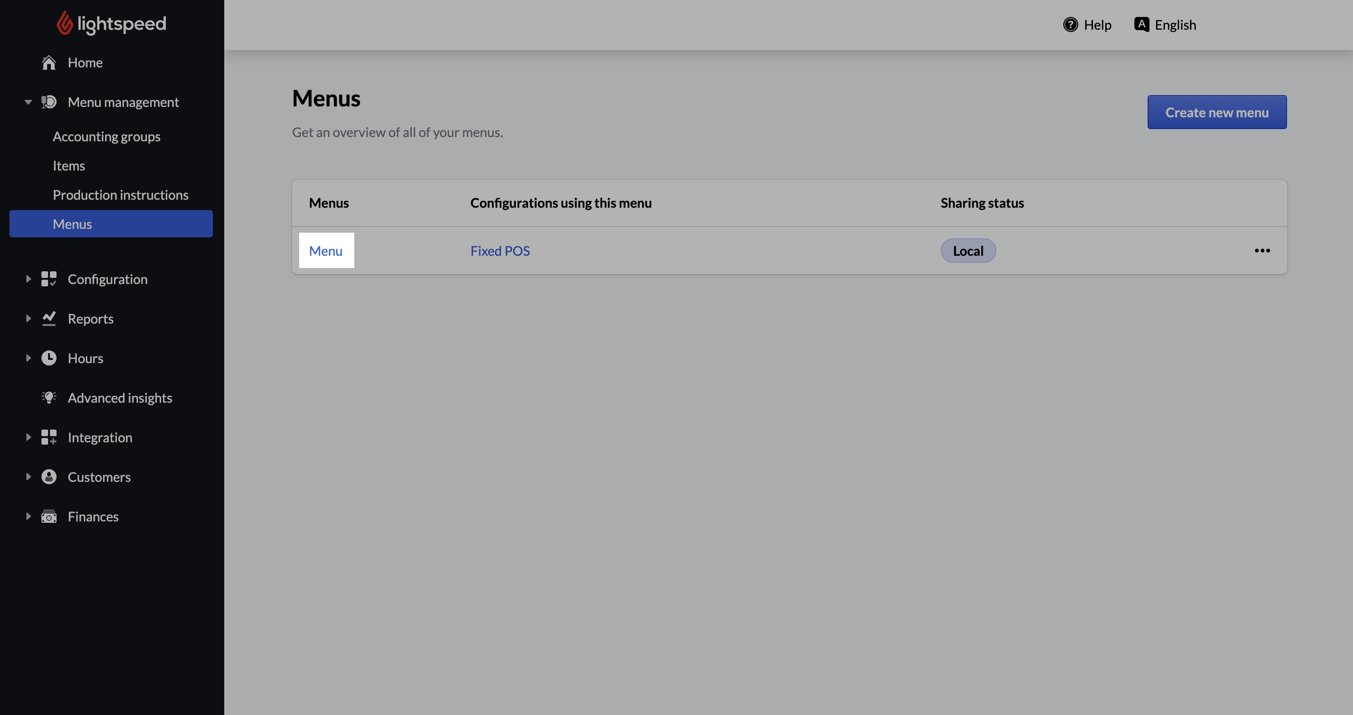Image resolution: width=1353 pixels, height=715 pixels.
Task: Expand the Integration section arrow
Action: [28, 437]
